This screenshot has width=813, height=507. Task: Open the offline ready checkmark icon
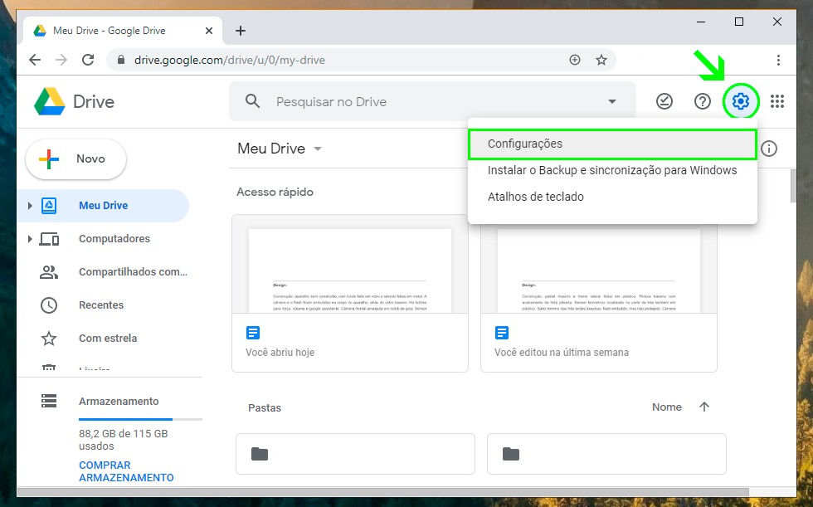[x=665, y=101]
